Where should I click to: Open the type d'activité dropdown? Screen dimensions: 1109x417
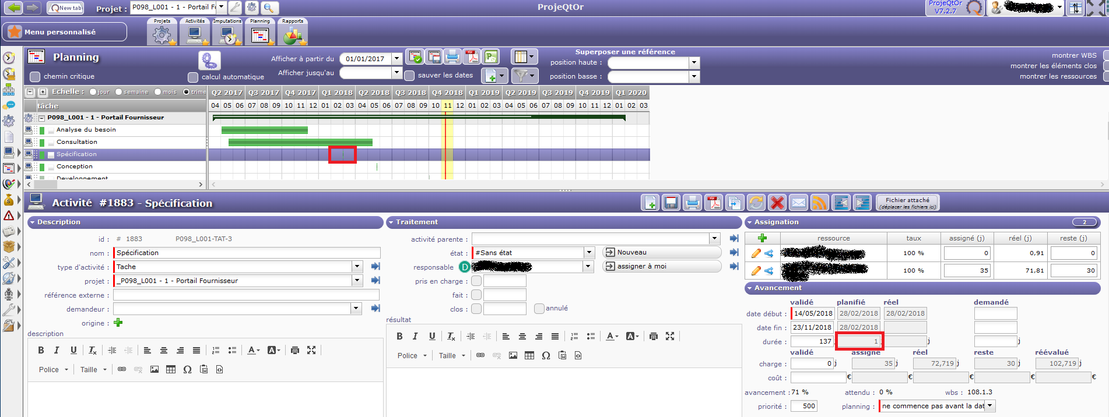tap(357, 267)
